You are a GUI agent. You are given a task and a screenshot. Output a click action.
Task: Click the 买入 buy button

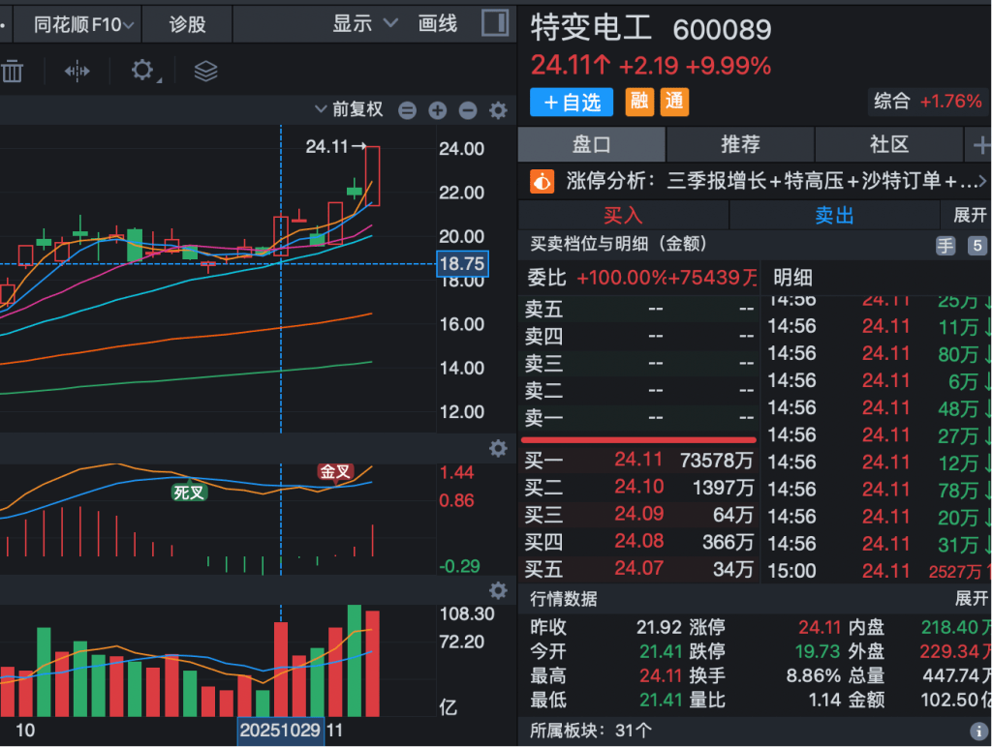(x=623, y=215)
